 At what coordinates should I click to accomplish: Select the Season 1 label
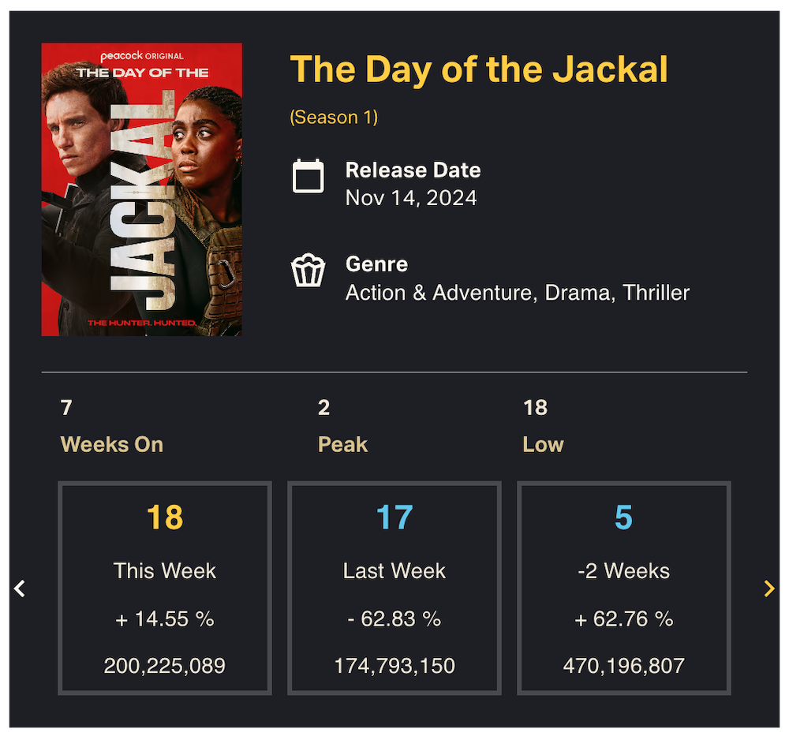(x=334, y=118)
